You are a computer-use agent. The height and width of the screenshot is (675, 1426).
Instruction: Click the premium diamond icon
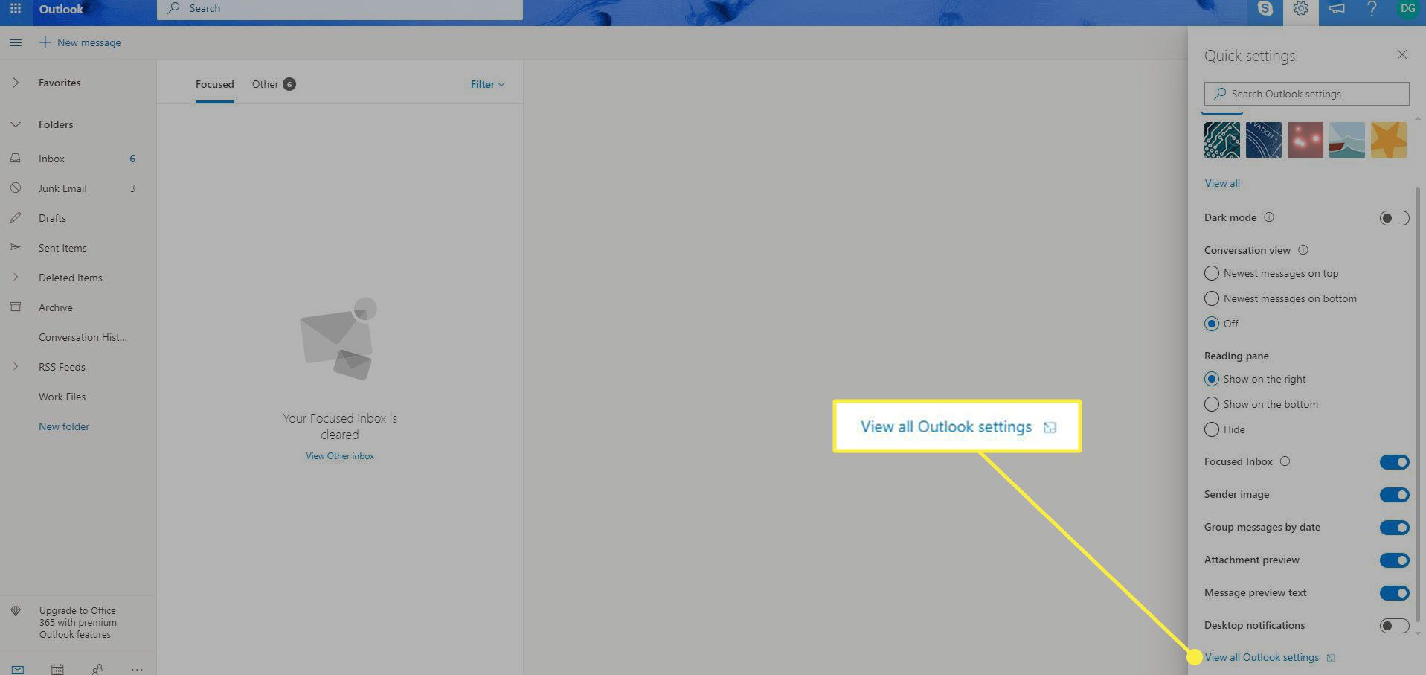pos(16,611)
